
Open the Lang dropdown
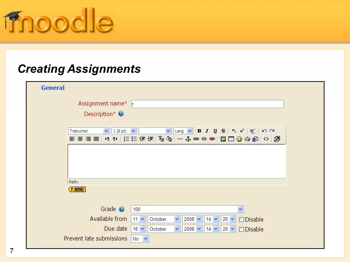(x=183, y=131)
